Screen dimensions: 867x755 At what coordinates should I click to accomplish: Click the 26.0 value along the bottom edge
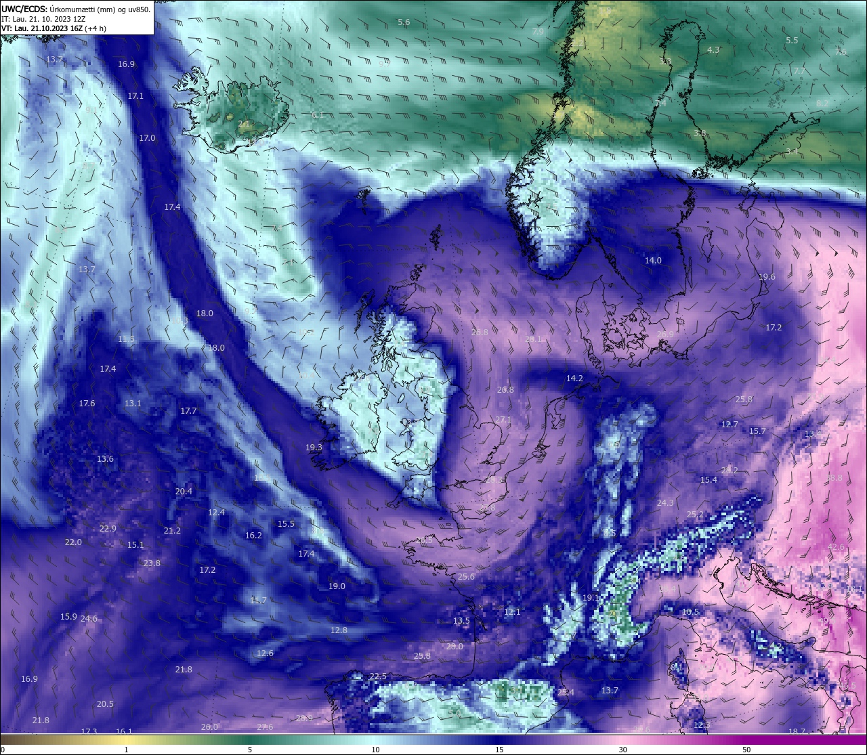[209, 727]
